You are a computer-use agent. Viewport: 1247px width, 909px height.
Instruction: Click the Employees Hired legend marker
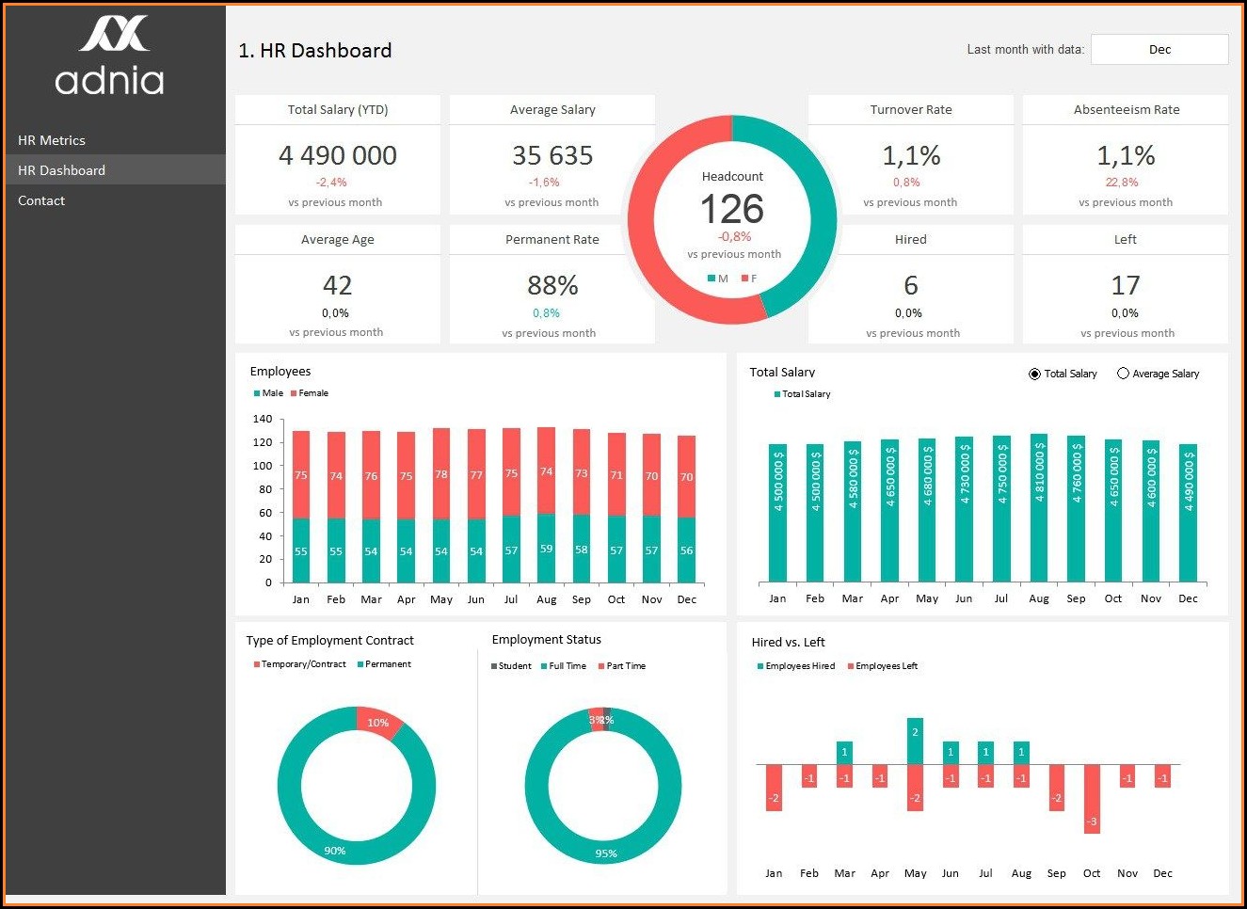(x=760, y=666)
